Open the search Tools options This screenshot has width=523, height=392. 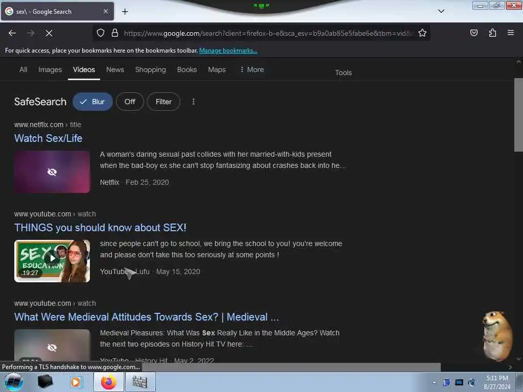[x=343, y=72]
